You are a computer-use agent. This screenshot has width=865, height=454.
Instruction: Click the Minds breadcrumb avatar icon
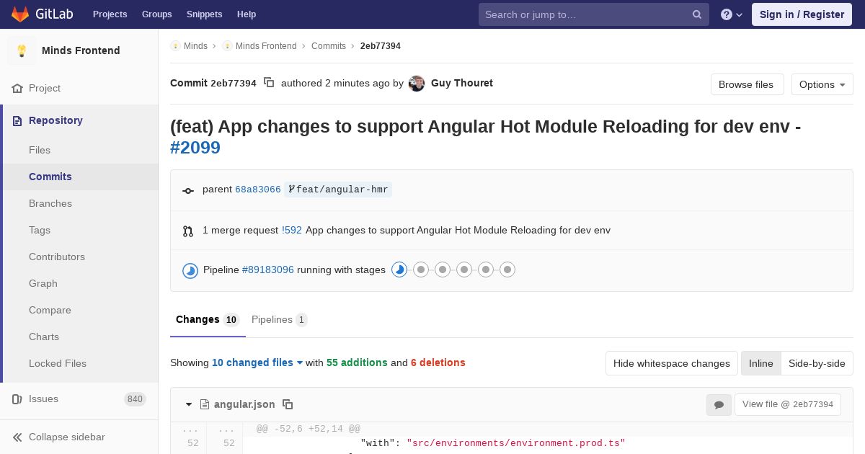click(x=175, y=46)
